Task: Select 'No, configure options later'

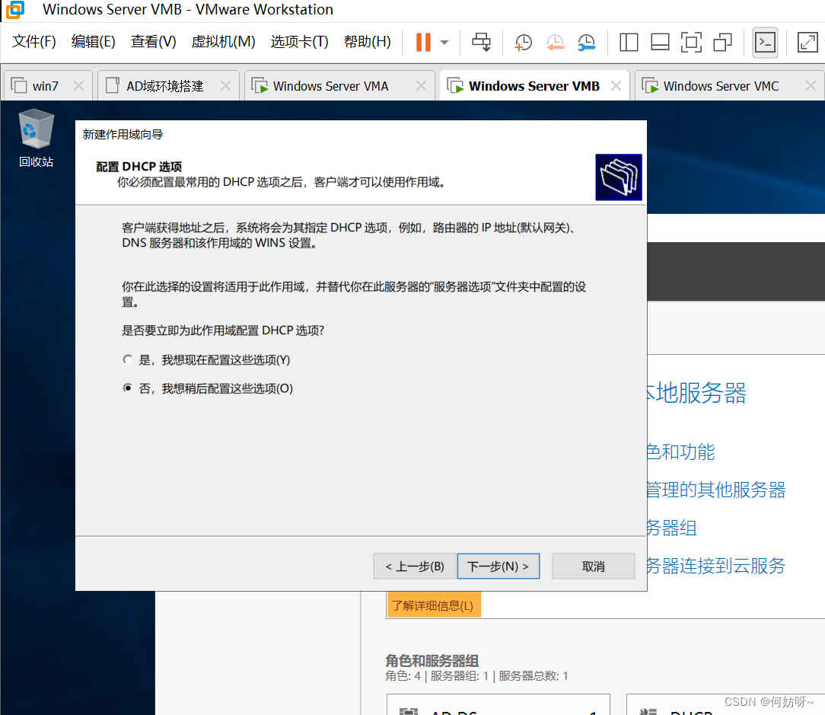Action: coord(128,388)
